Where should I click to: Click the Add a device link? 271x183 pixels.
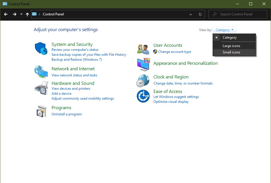61,94
